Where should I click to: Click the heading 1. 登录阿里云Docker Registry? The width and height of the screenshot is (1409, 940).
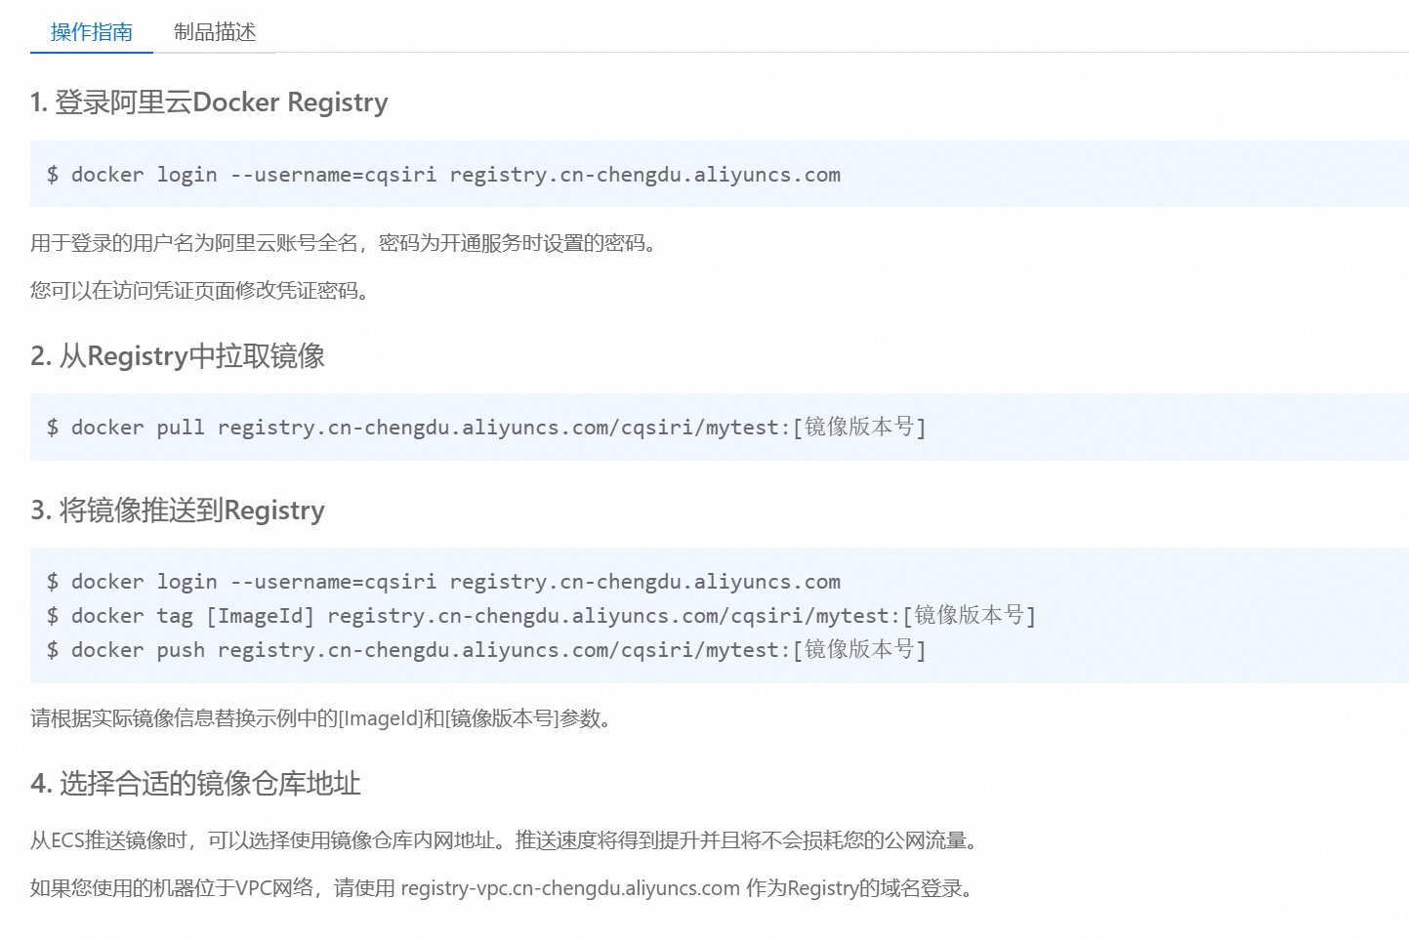tap(209, 102)
